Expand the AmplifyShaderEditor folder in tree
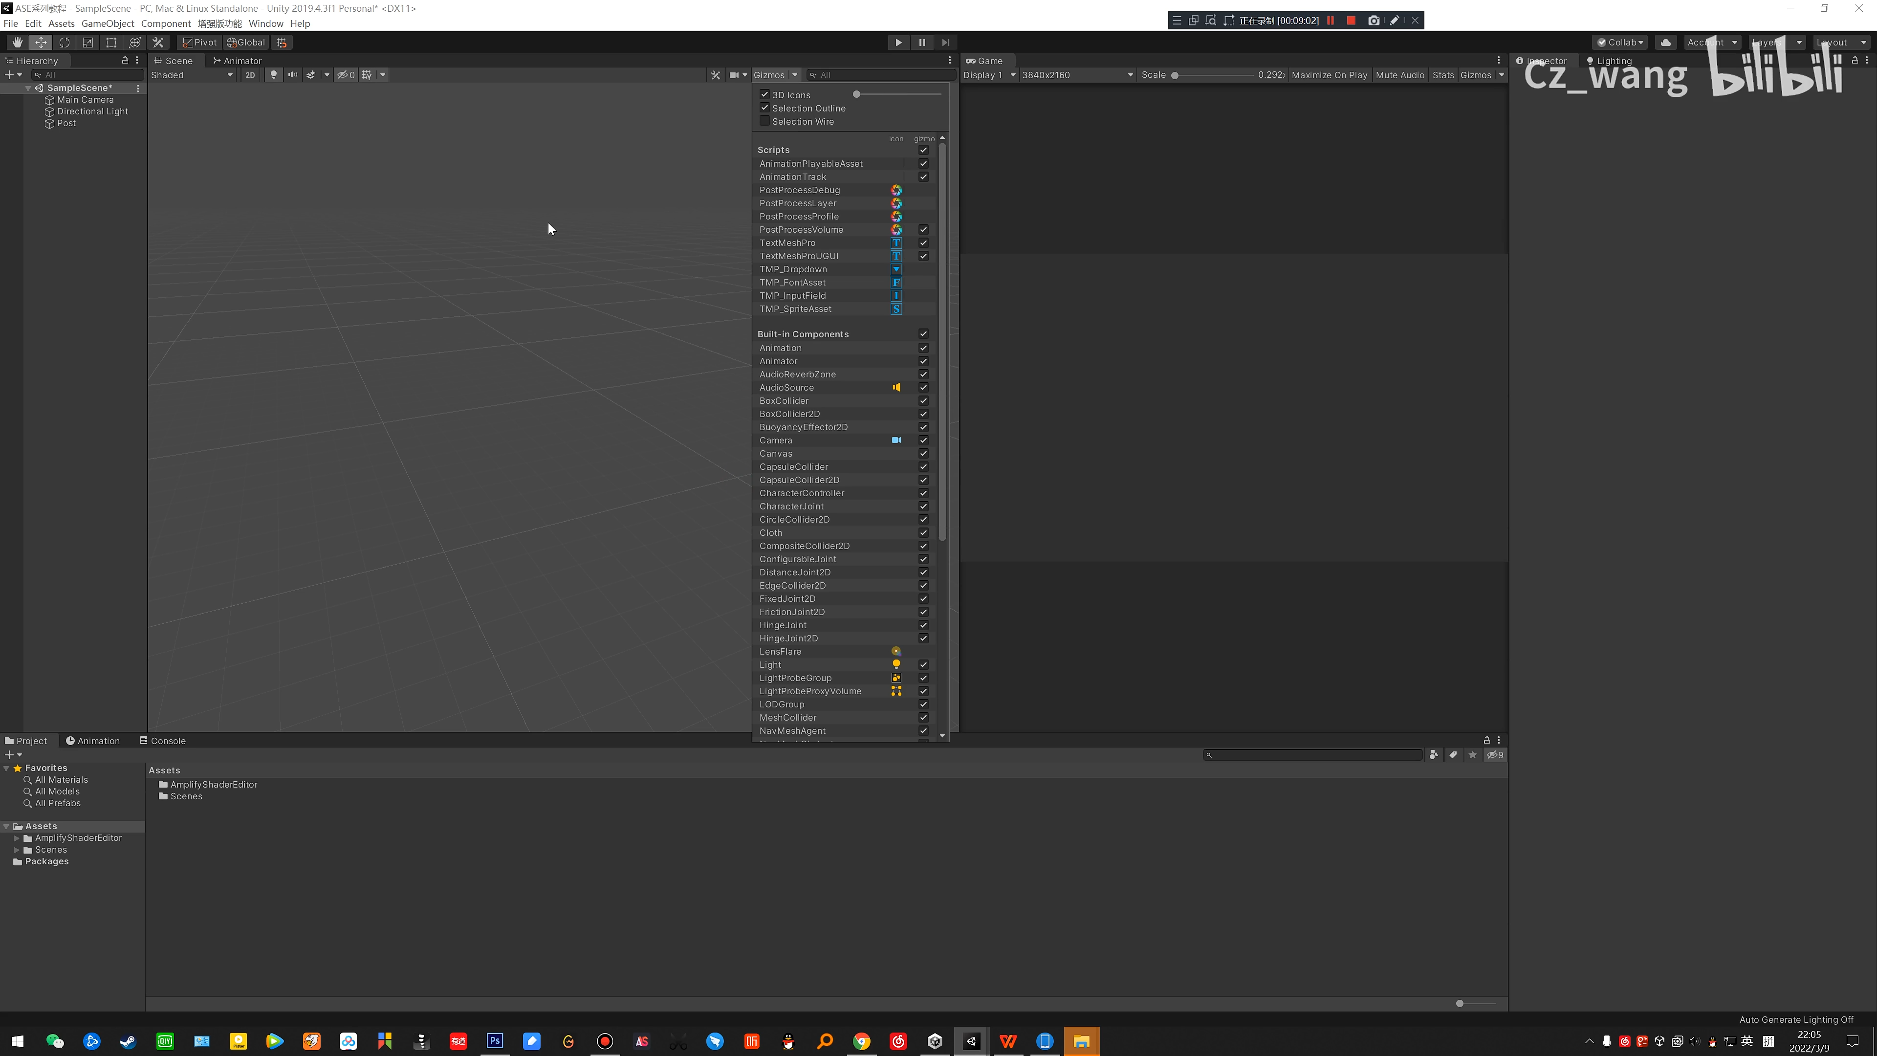Viewport: 1877px width, 1056px height. 17,838
